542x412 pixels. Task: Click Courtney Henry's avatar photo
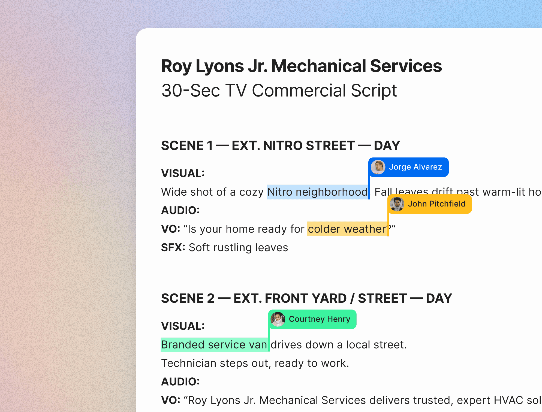[278, 319]
